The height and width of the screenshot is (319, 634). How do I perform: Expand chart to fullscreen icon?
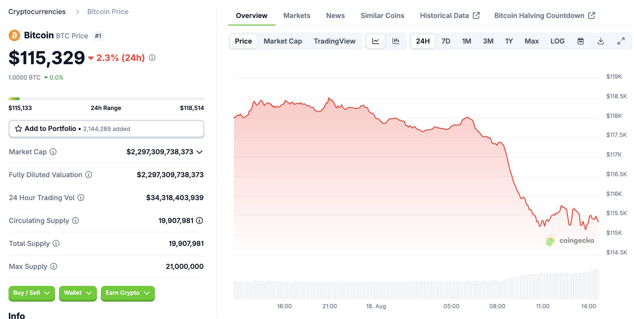point(621,41)
